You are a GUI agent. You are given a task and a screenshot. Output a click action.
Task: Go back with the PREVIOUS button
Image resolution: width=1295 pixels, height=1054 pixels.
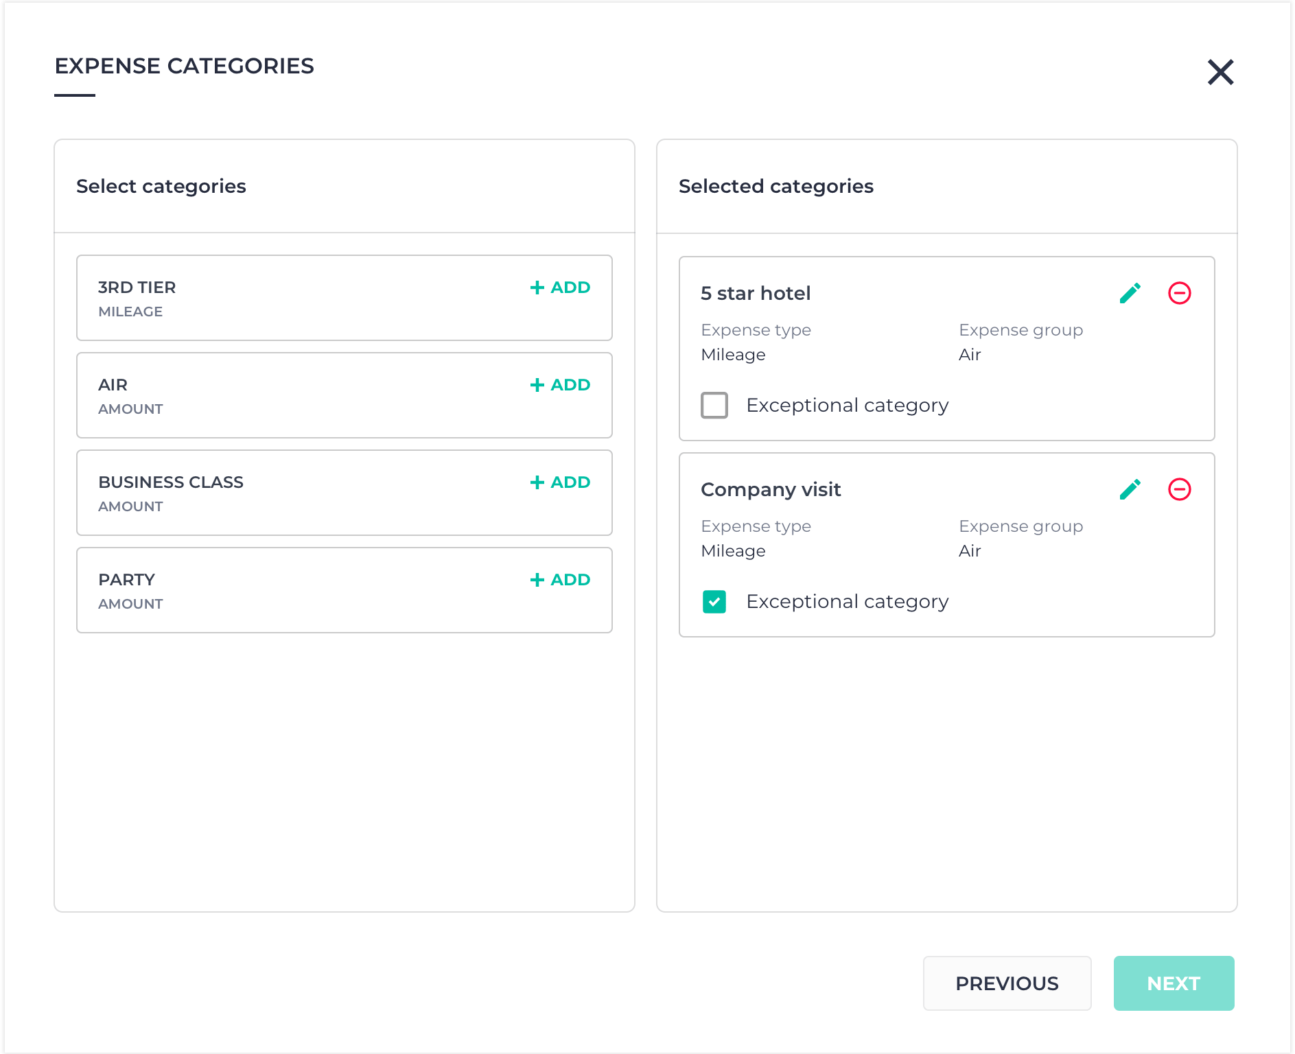click(1007, 983)
